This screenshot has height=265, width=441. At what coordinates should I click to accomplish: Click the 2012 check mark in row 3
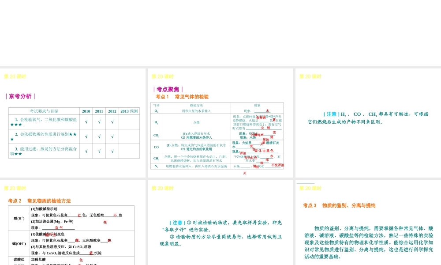112,151
